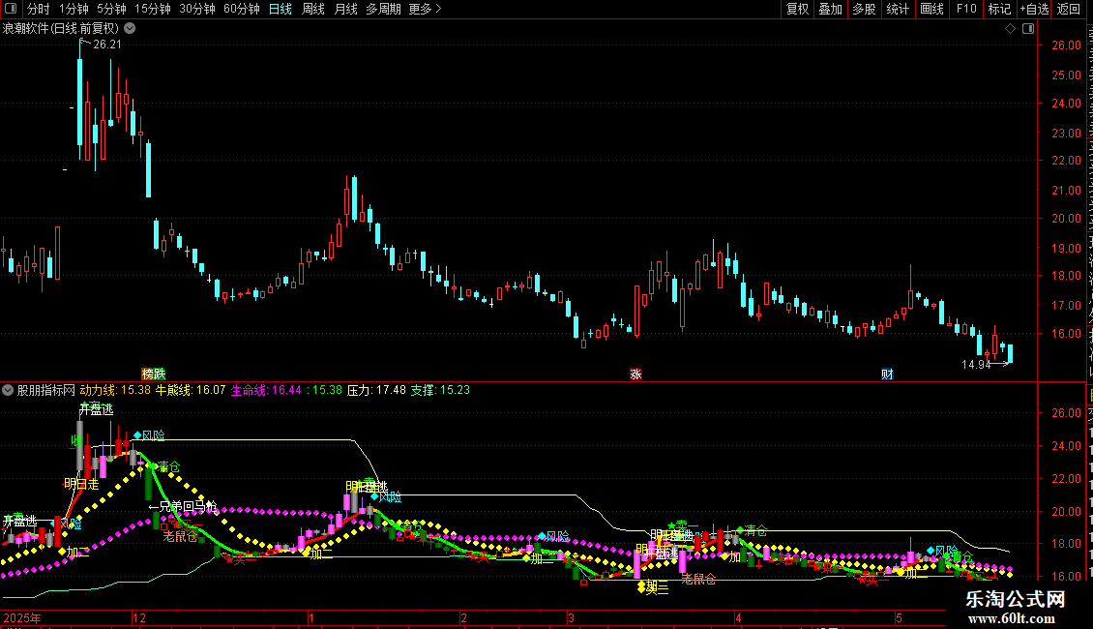Screen dimensions: 1093x629
Task: Click the 榜跌 event marker
Action: tap(154, 374)
